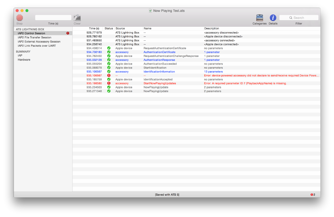Screen dimensions: 334x217
Task: Click green check status for AuthenticationResponse row
Action: (109, 60)
